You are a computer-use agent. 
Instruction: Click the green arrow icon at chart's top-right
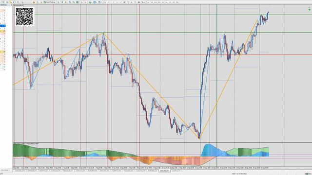(310, 9)
